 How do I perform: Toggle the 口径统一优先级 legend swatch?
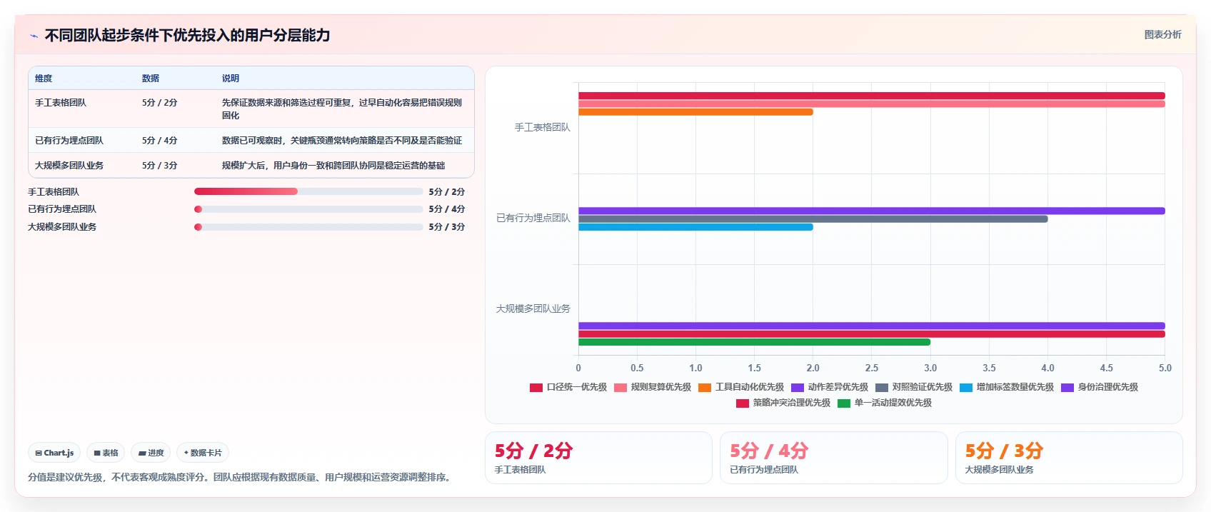point(536,387)
